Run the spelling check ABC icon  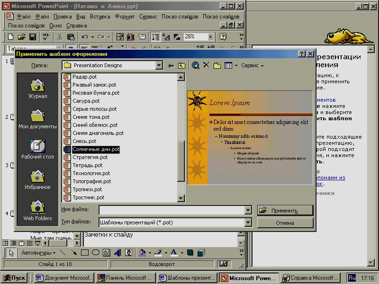(x=46, y=37)
